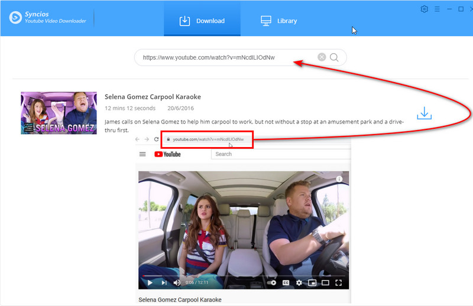Switch player to theater mode
Screen dimensions: 473x306
click(325, 282)
